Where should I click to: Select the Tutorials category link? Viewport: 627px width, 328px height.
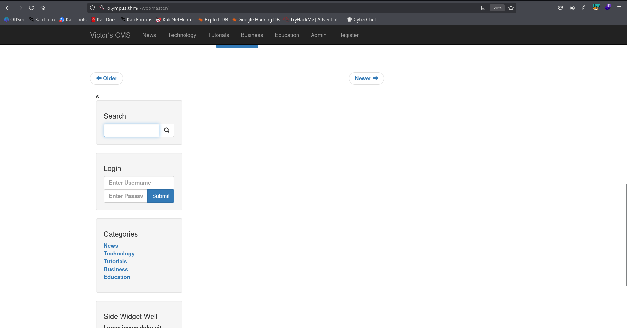tap(115, 261)
